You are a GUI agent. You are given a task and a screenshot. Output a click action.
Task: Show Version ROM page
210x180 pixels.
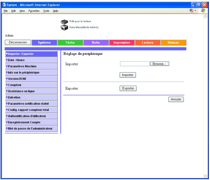pos(31,79)
